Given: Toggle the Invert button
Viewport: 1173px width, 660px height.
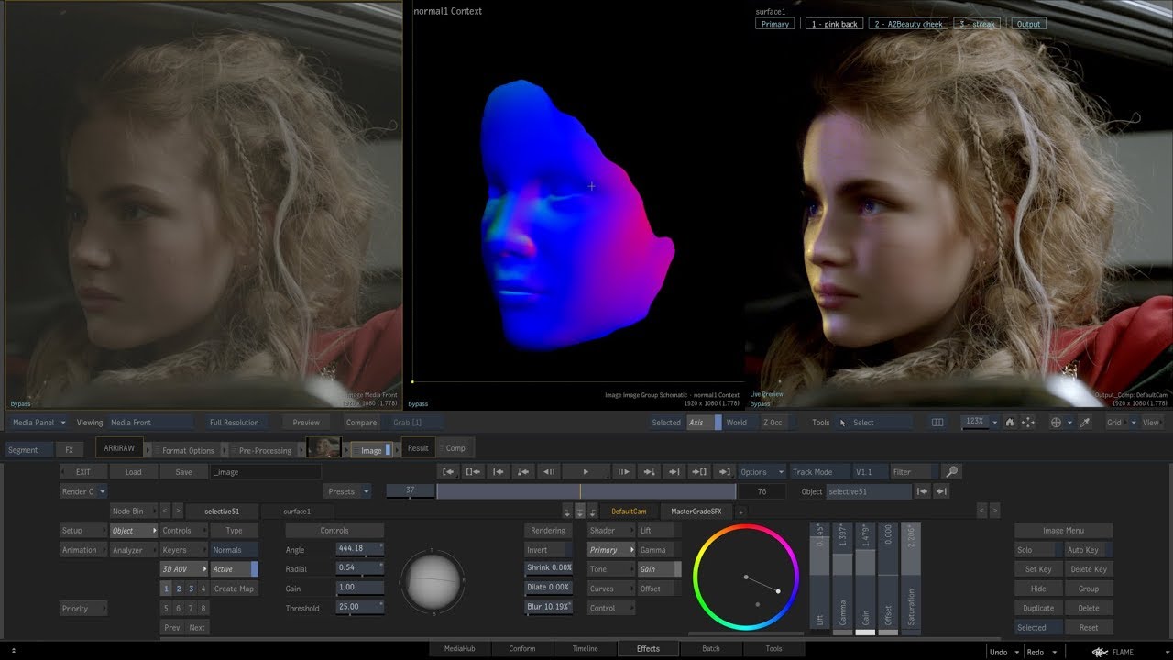Looking at the screenshot, I should click(x=549, y=550).
